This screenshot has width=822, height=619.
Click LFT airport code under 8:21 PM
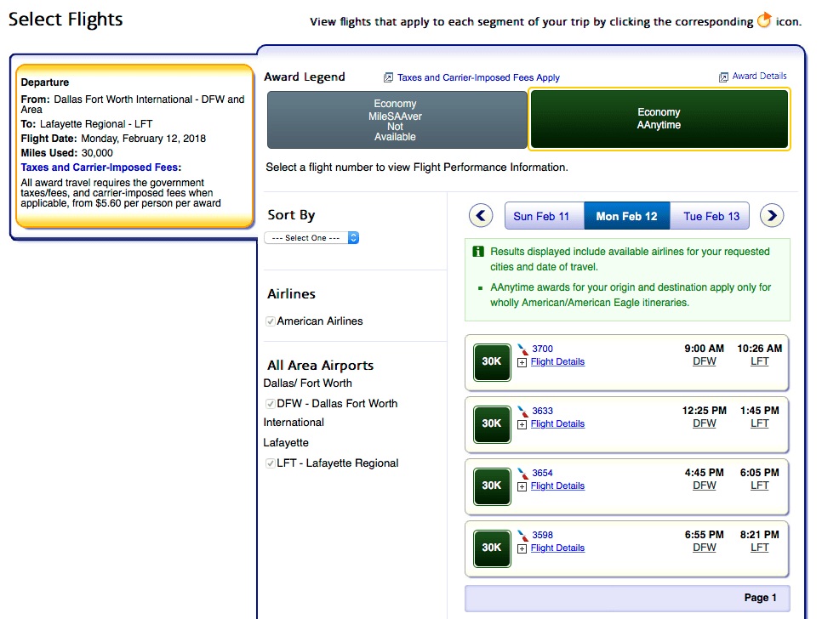click(760, 548)
